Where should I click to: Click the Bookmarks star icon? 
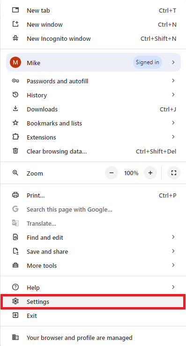[x=15, y=123]
